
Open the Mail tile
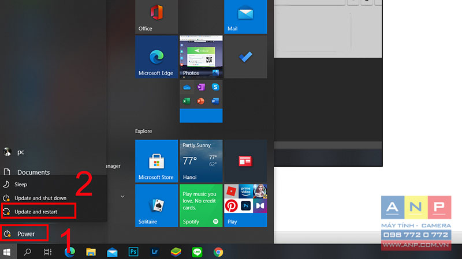(245, 17)
